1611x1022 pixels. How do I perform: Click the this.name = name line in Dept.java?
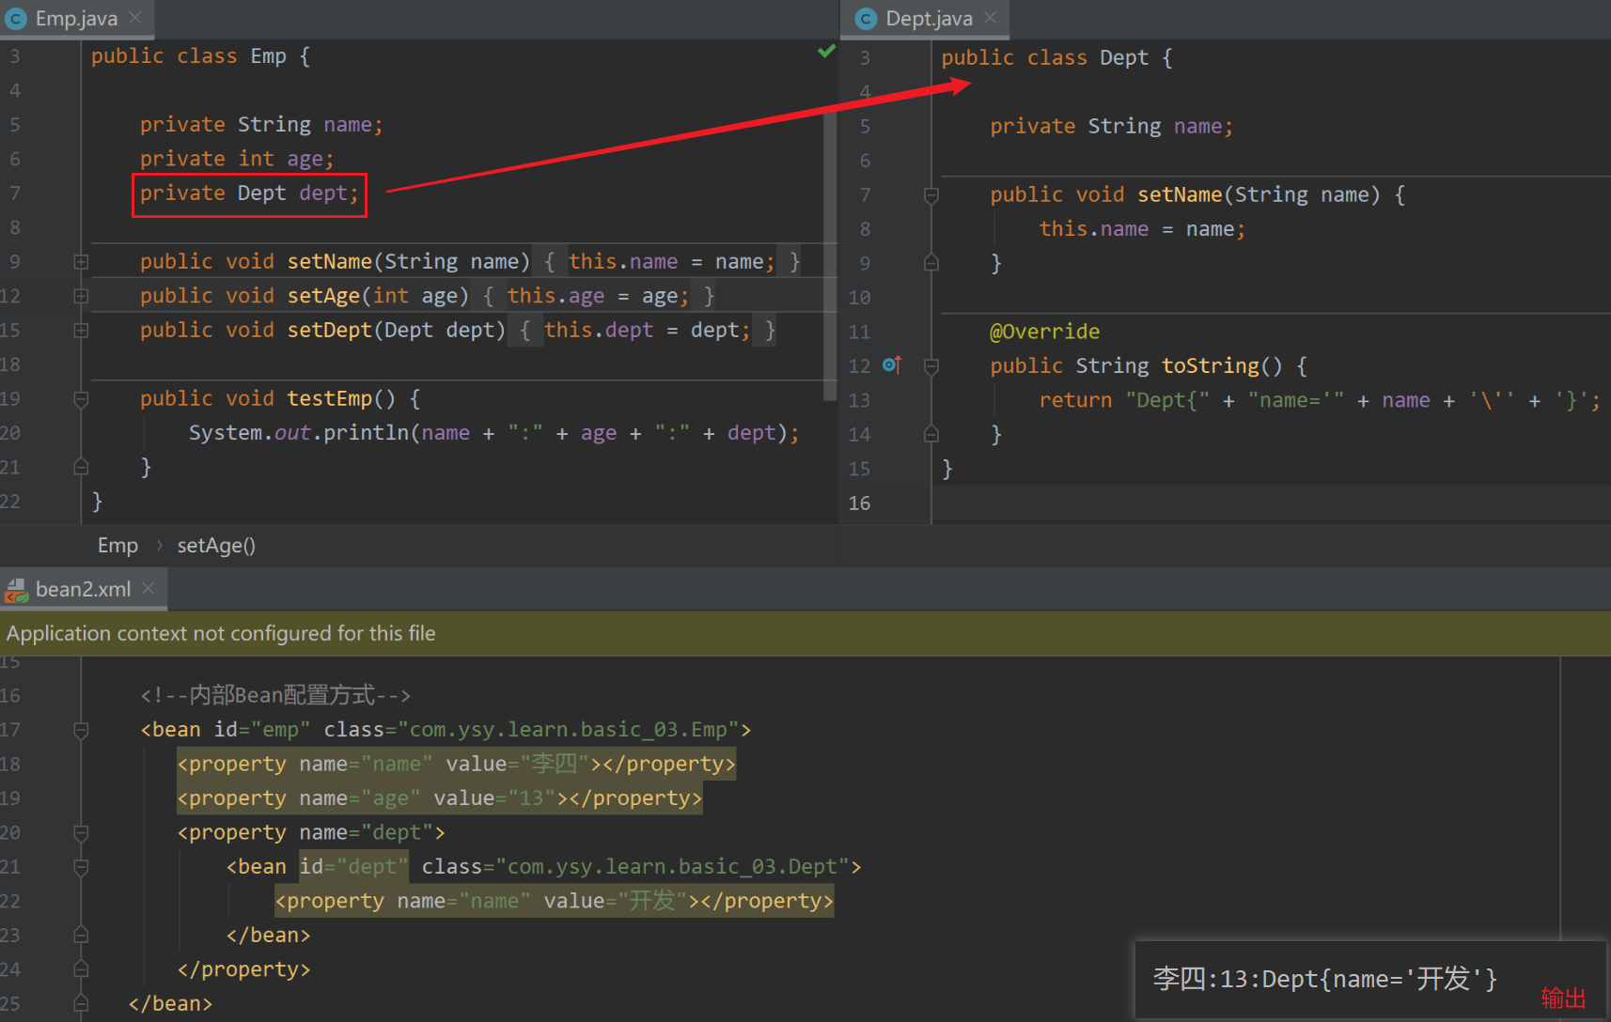coord(1142,229)
